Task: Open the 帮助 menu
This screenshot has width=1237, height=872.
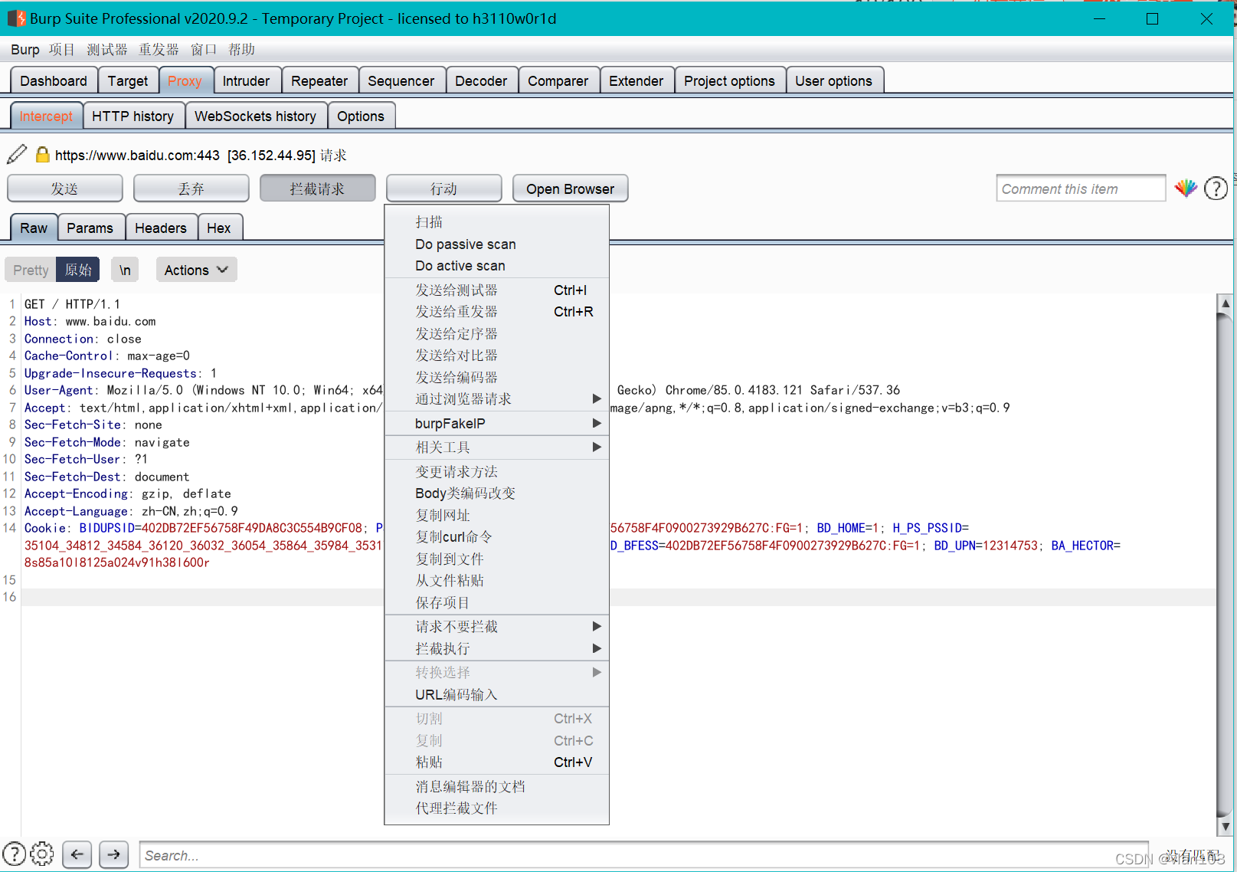Action: click(x=241, y=49)
